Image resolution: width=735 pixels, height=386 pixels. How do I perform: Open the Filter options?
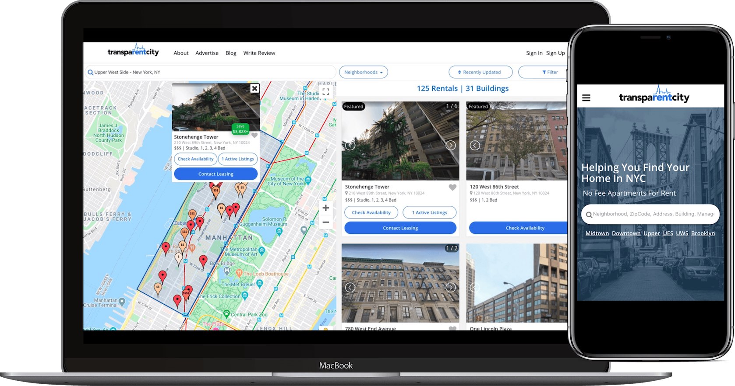coord(543,72)
